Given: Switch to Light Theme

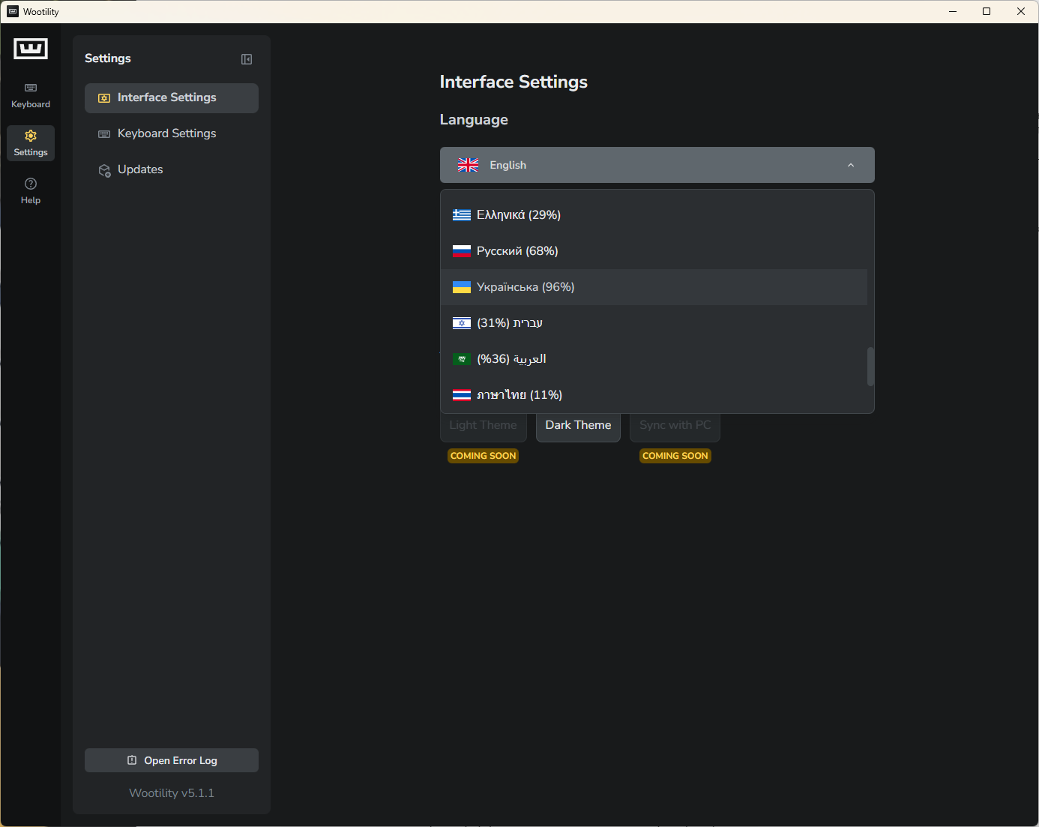Looking at the screenshot, I should click(x=483, y=425).
